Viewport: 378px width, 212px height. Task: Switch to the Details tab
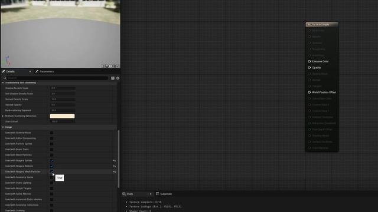coord(11,72)
